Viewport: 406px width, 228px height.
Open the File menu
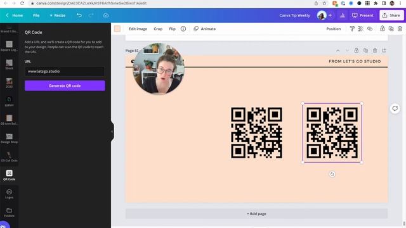36,15
